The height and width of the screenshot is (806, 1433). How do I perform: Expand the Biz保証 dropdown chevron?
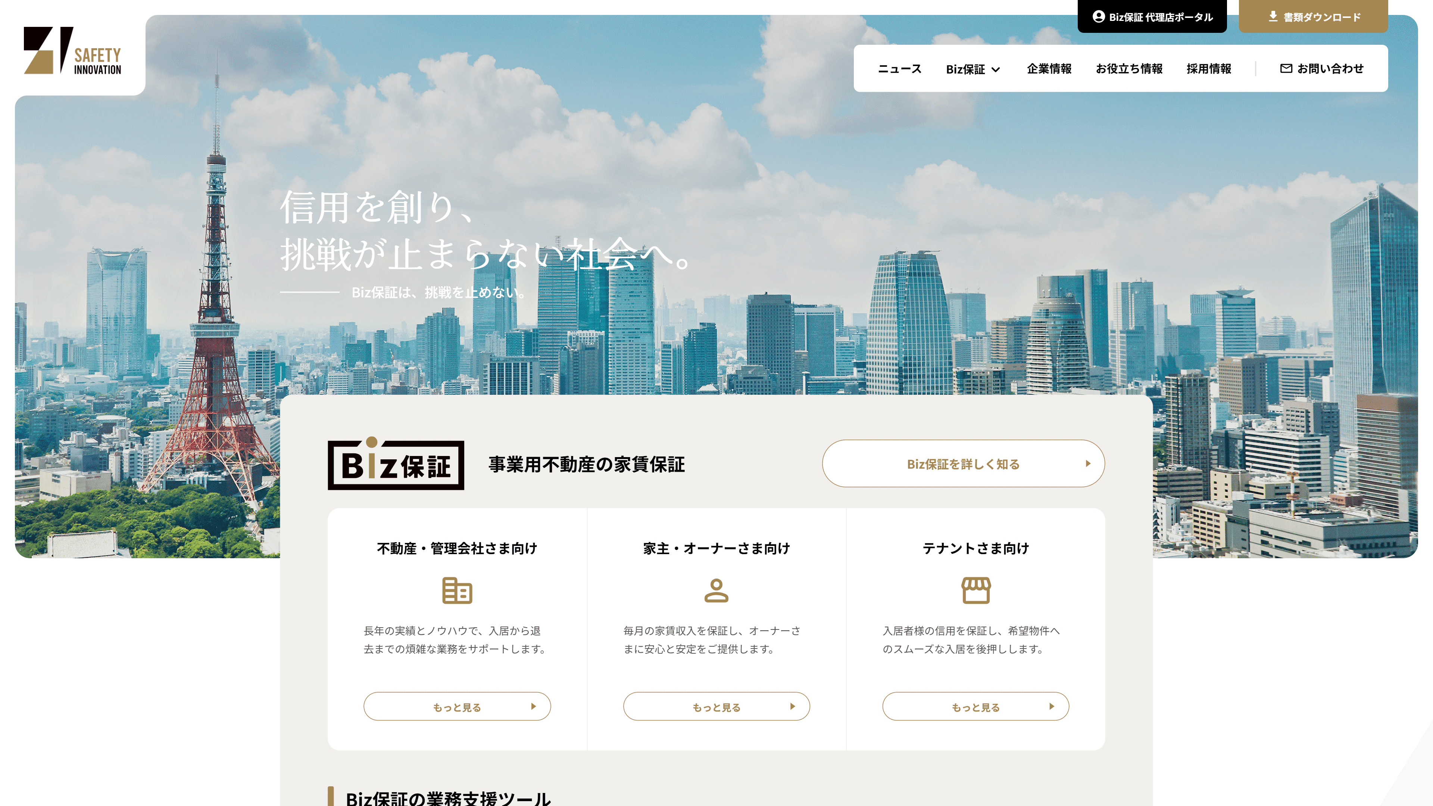click(x=996, y=70)
